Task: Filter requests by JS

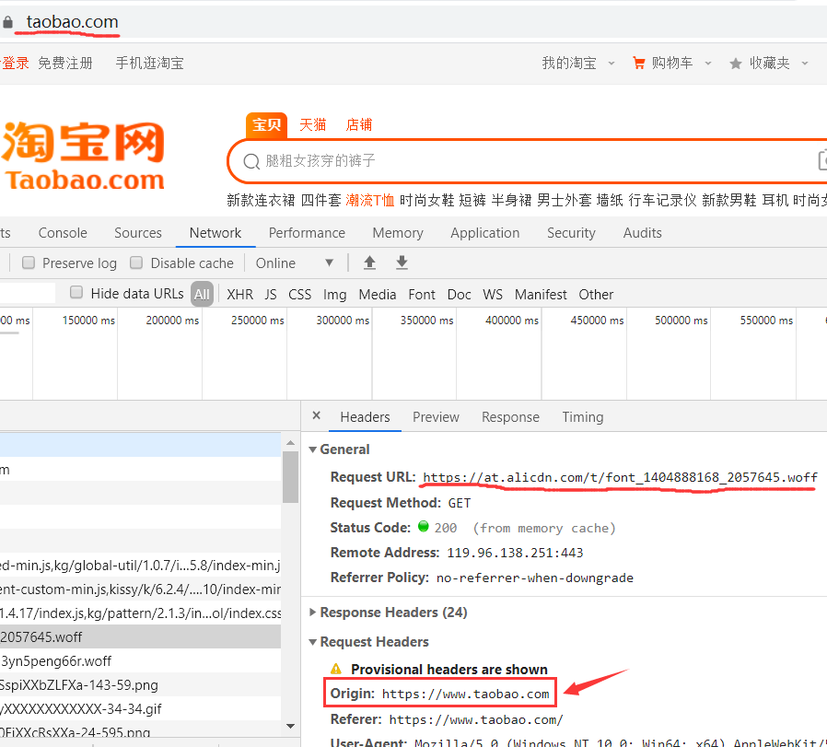Action: 271,295
